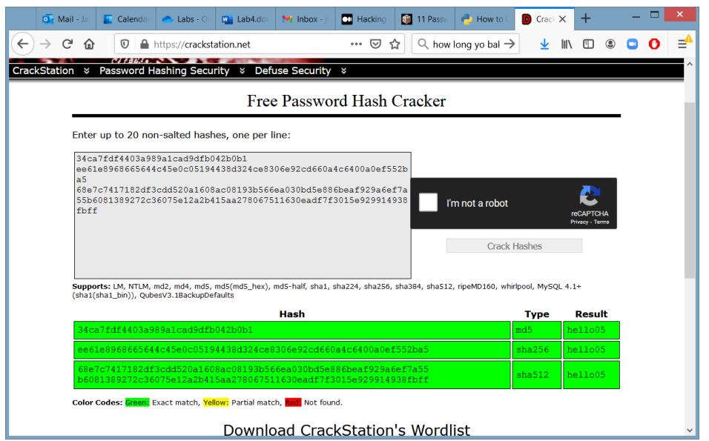Select the sha256 type cell

(536, 350)
